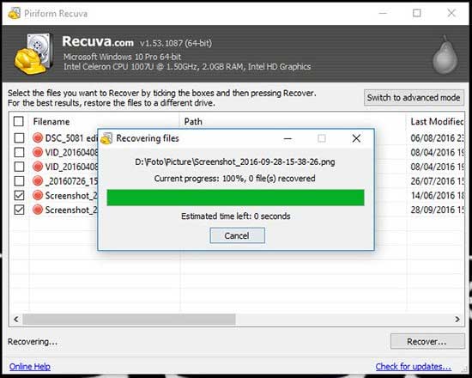472x378 pixels.
Task: Click the left scroll arrow of file list
Action: point(16,320)
